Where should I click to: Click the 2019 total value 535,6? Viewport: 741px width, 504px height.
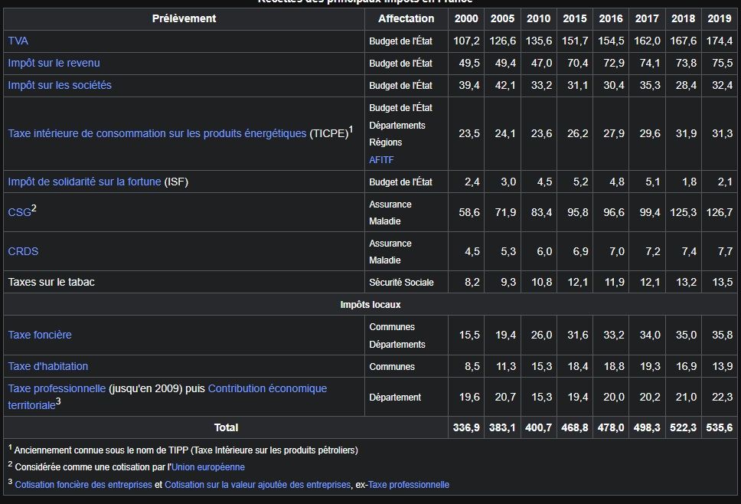720,427
